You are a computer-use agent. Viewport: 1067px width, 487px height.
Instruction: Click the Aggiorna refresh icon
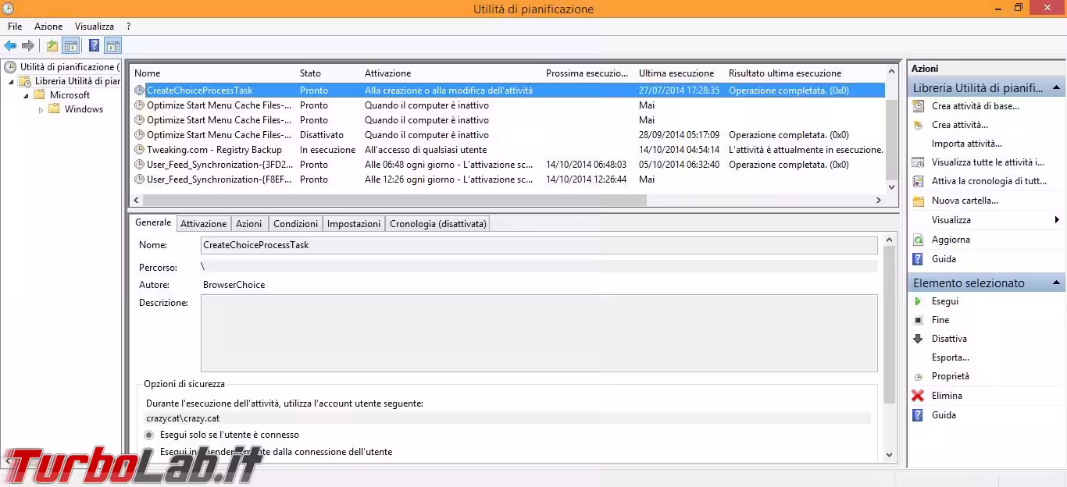pyautogui.click(x=918, y=240)
